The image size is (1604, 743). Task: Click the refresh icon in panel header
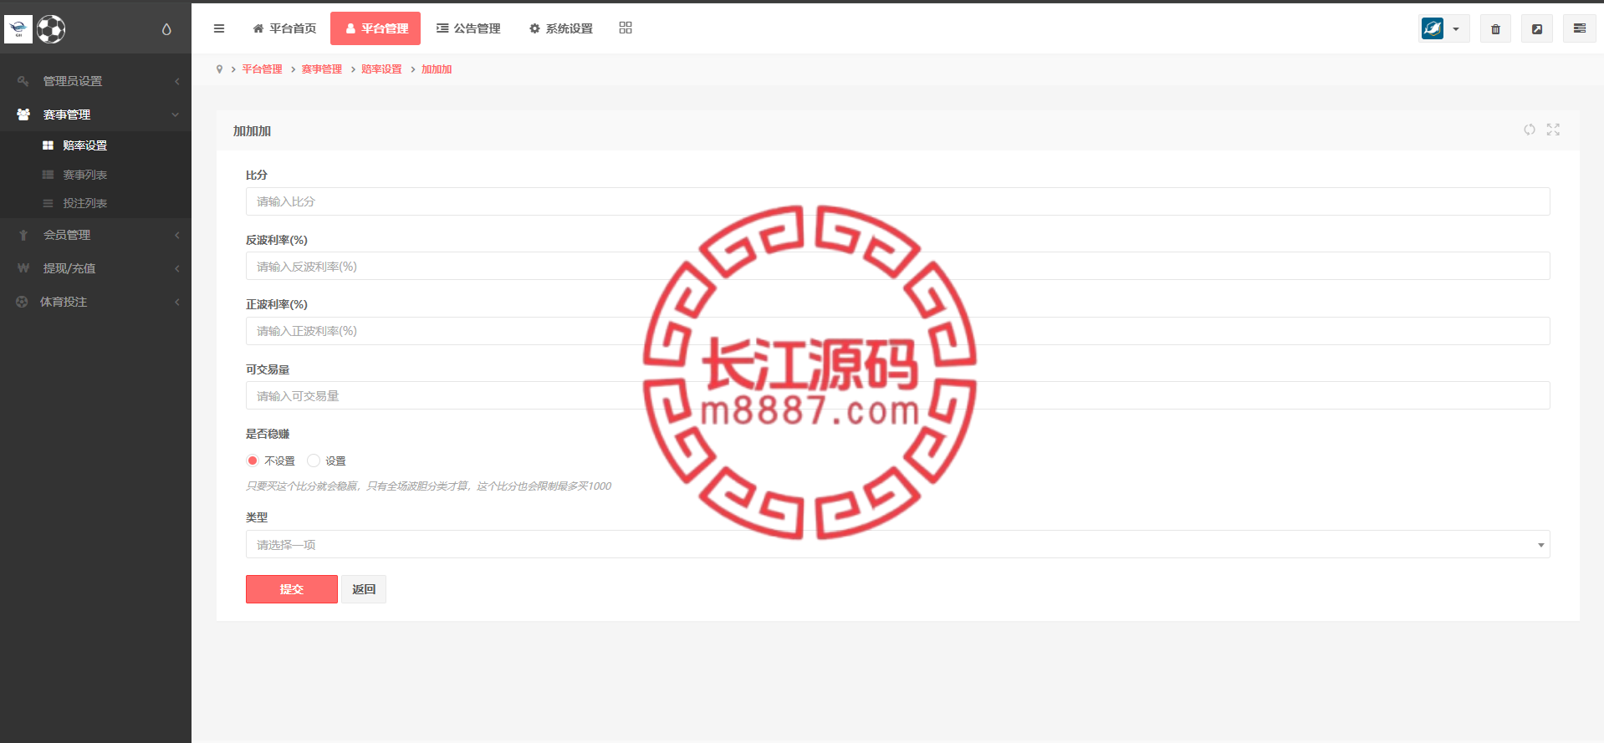tap(1530, 130)
